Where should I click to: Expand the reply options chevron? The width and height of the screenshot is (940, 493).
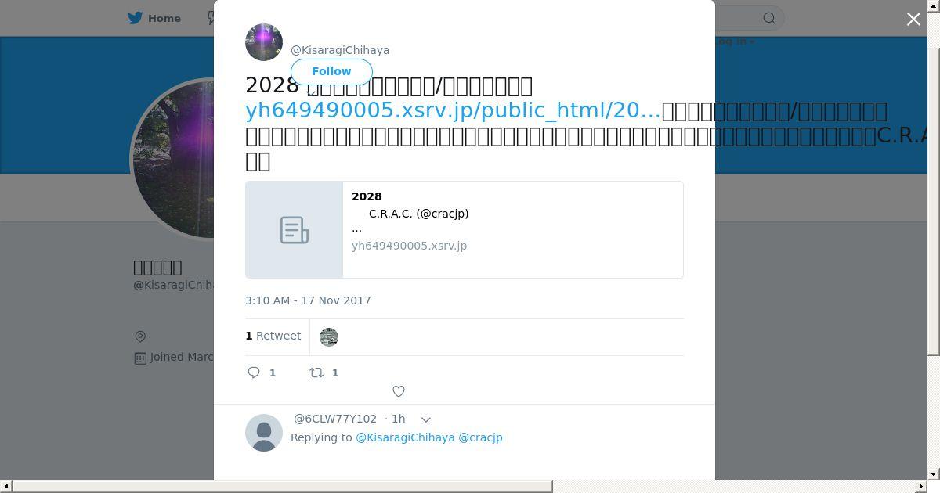pos(426,419)
